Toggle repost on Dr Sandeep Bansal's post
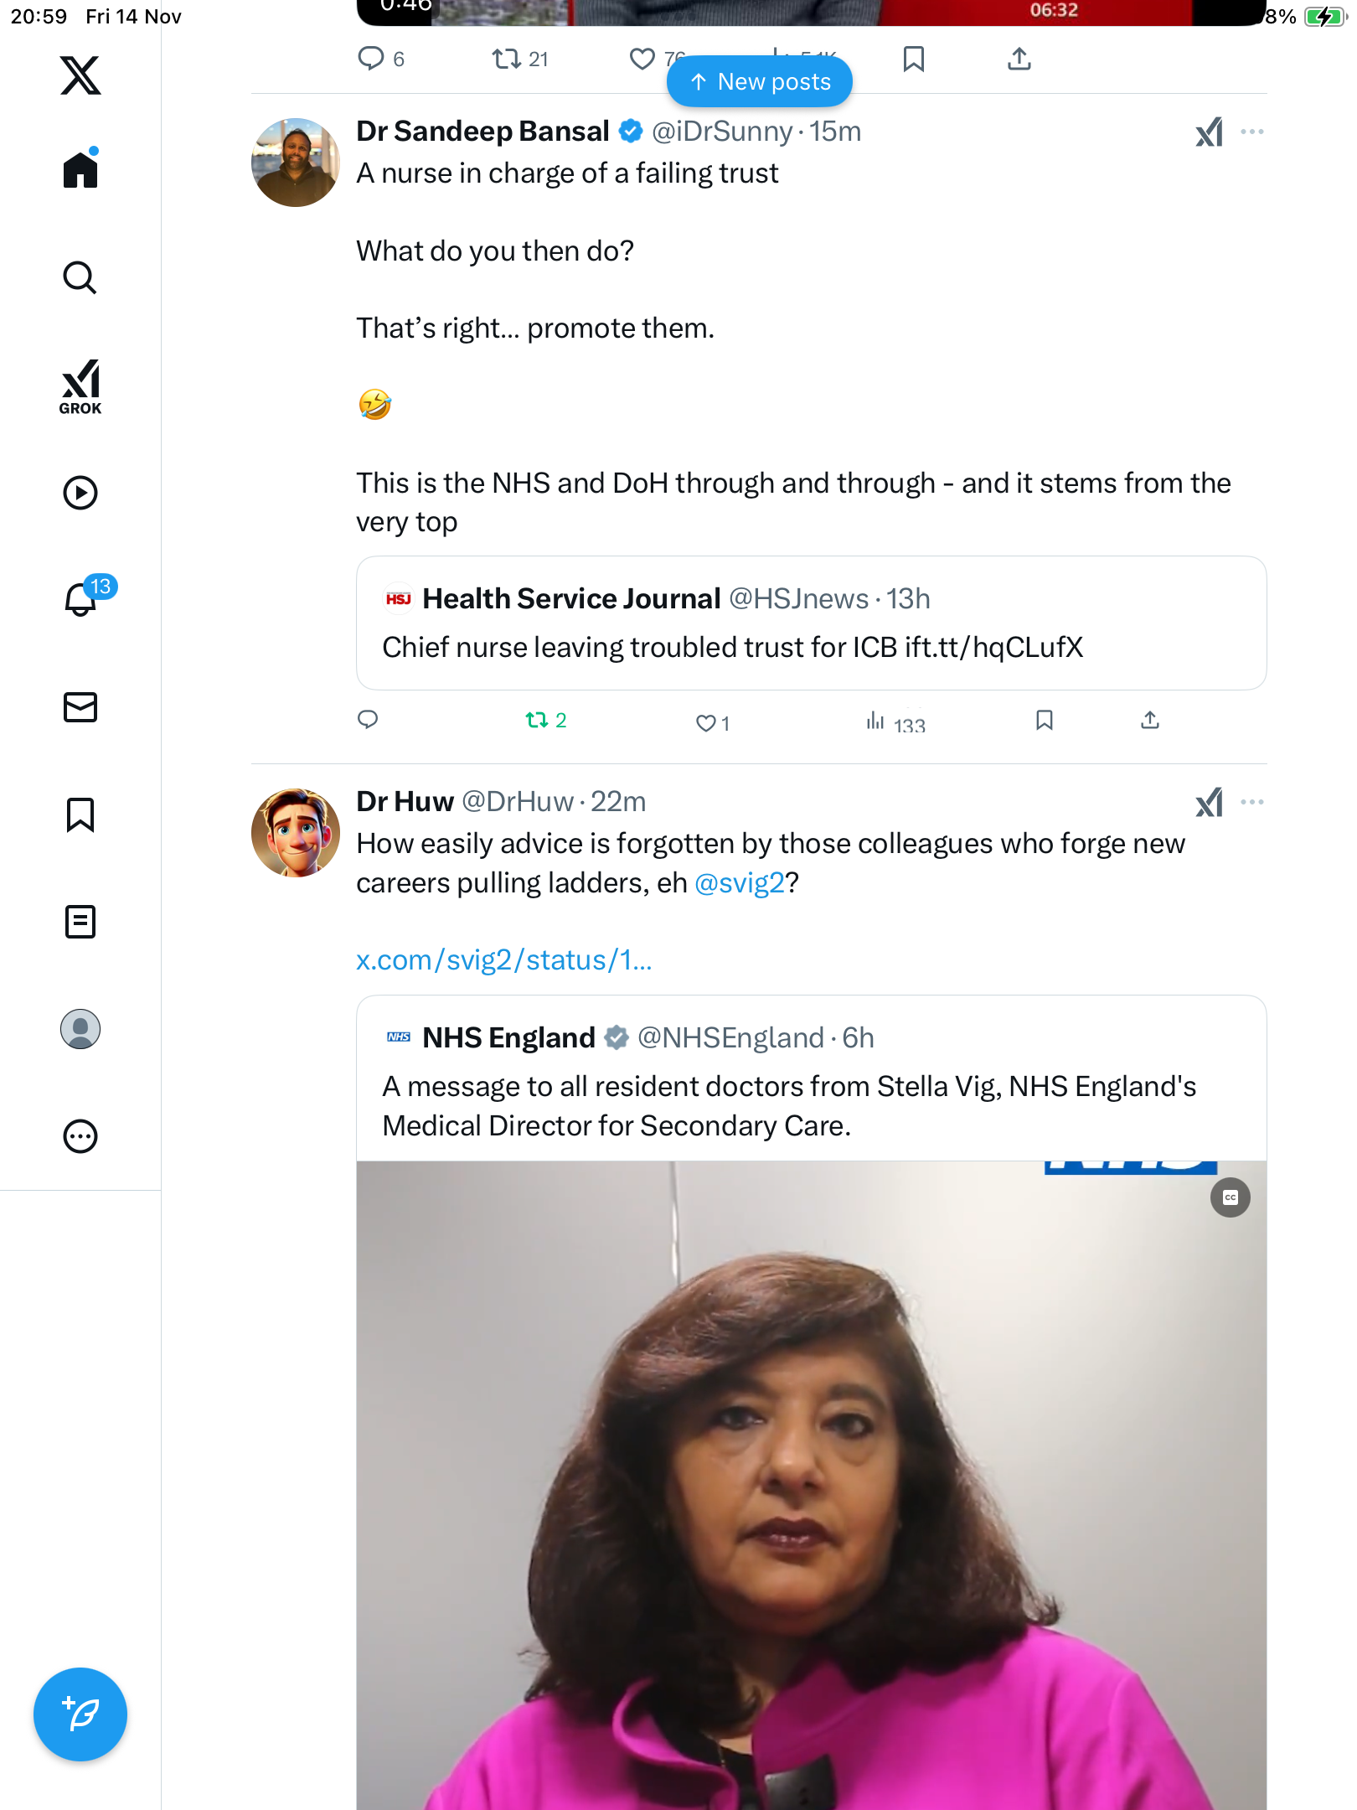 click(537, 720)
